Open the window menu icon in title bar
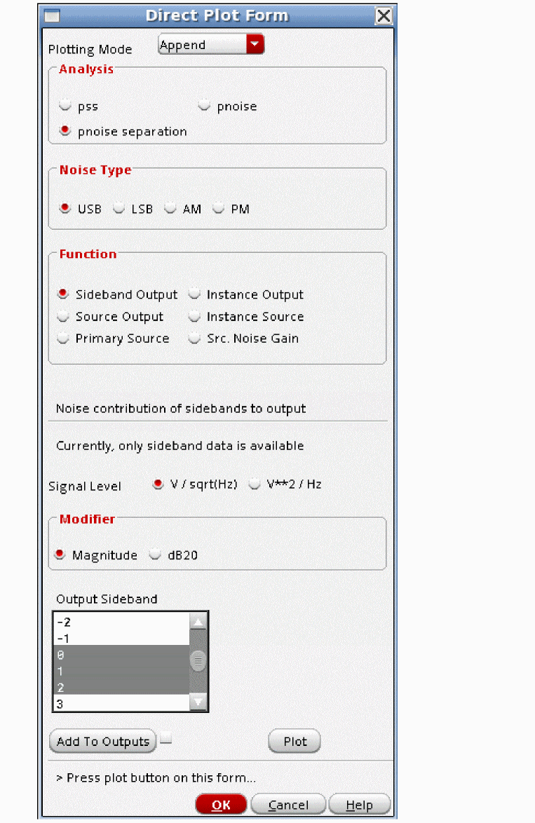Screen dimensions: 535x823 pyautogui.click(x=51, y=15)
